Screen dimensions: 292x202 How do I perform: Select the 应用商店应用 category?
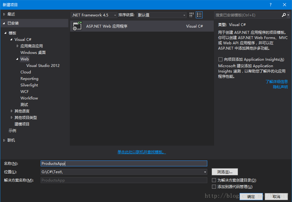click(31, 46)
